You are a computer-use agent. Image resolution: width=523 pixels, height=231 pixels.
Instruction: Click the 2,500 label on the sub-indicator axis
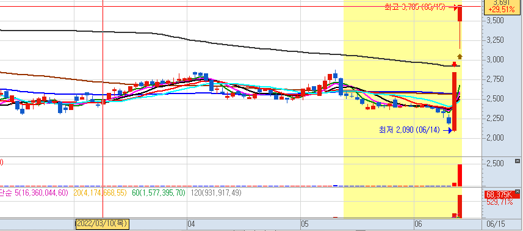495,164
